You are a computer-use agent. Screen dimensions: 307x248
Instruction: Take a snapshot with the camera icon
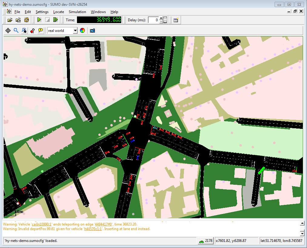(x=92, y=31)
